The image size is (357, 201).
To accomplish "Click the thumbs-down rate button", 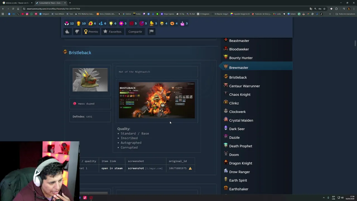I will coord(77,32).
